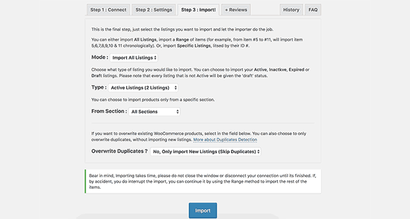Select the Step 3 : Import! tab
The image size is (410, 219).
click(198, 10)
